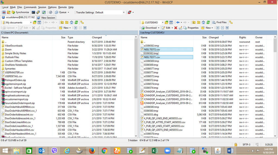Open Word from the taskbar
The height and width of the screenshot is (155, 278).
[230, 151]
